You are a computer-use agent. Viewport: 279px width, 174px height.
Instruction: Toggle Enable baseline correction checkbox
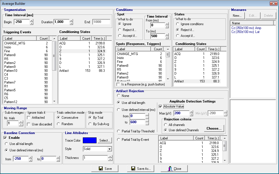click(5, 138)
